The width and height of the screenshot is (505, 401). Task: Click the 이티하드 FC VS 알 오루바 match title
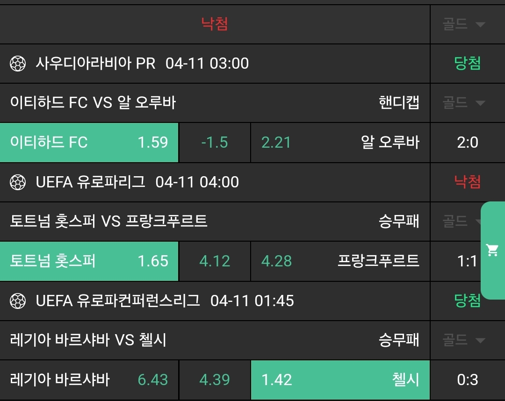coord(93,102)
